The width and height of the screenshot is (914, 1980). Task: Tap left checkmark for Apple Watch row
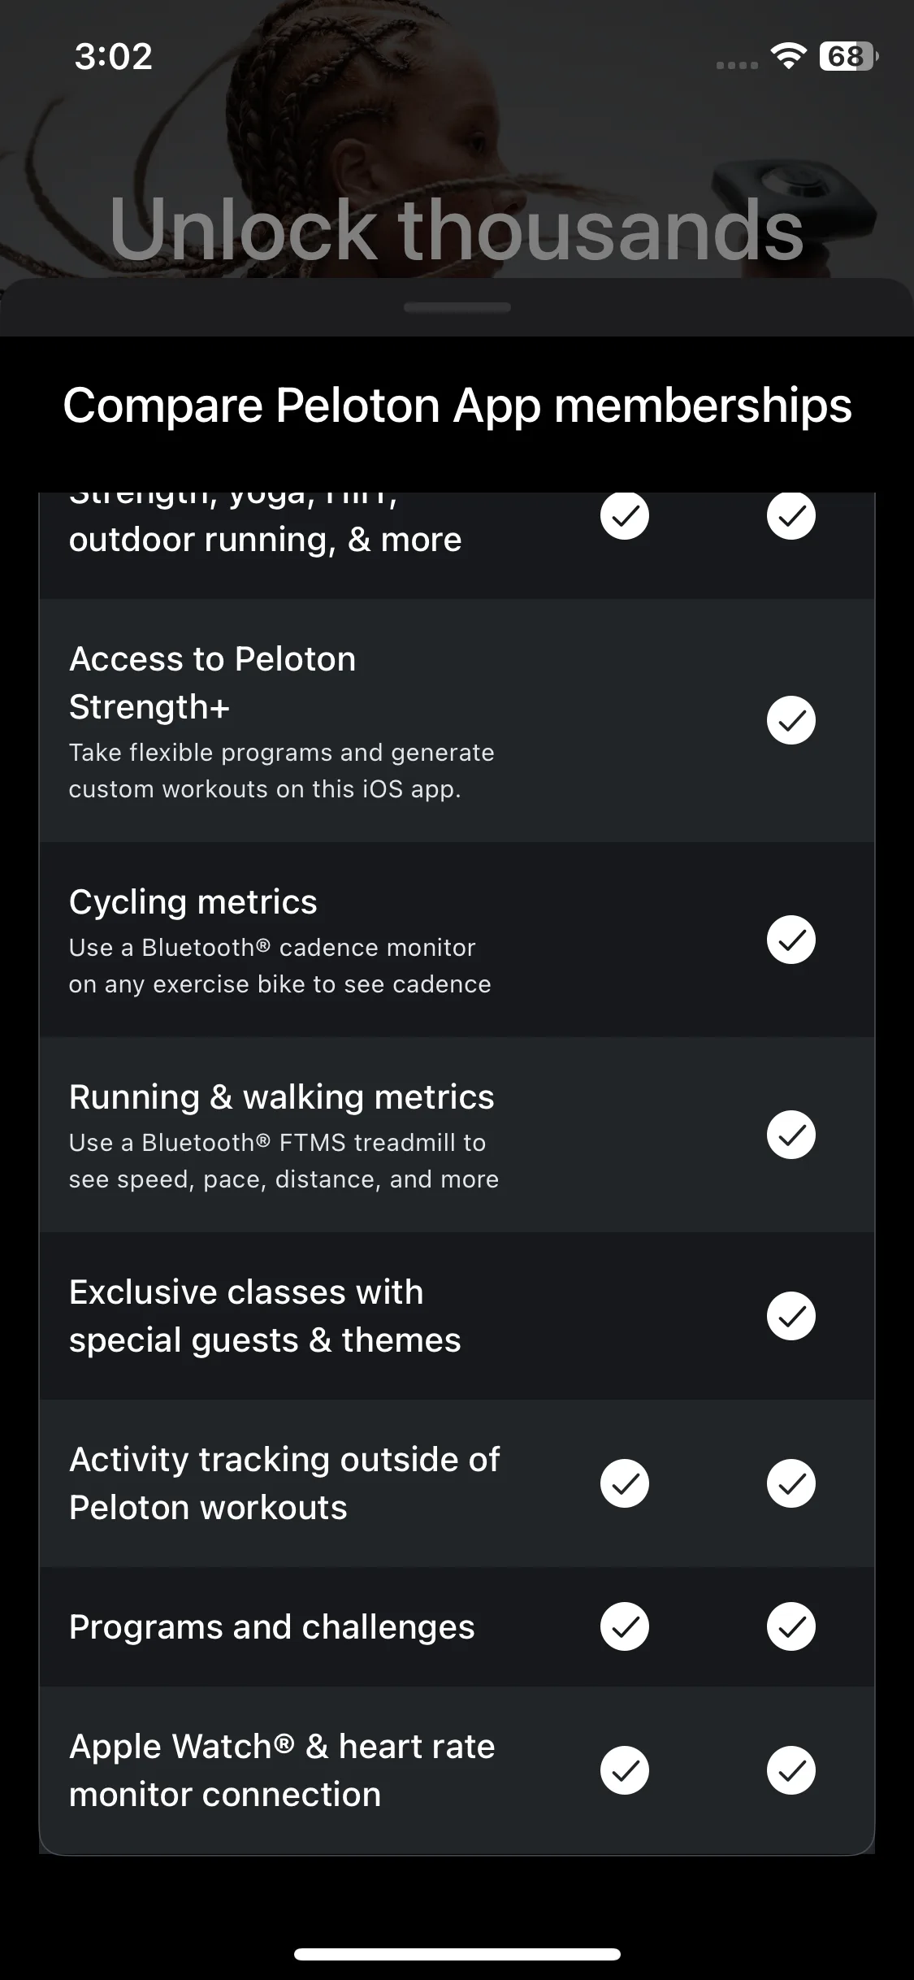coord(624,1769)
